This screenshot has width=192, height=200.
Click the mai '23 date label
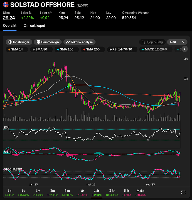tap(91, 184)
